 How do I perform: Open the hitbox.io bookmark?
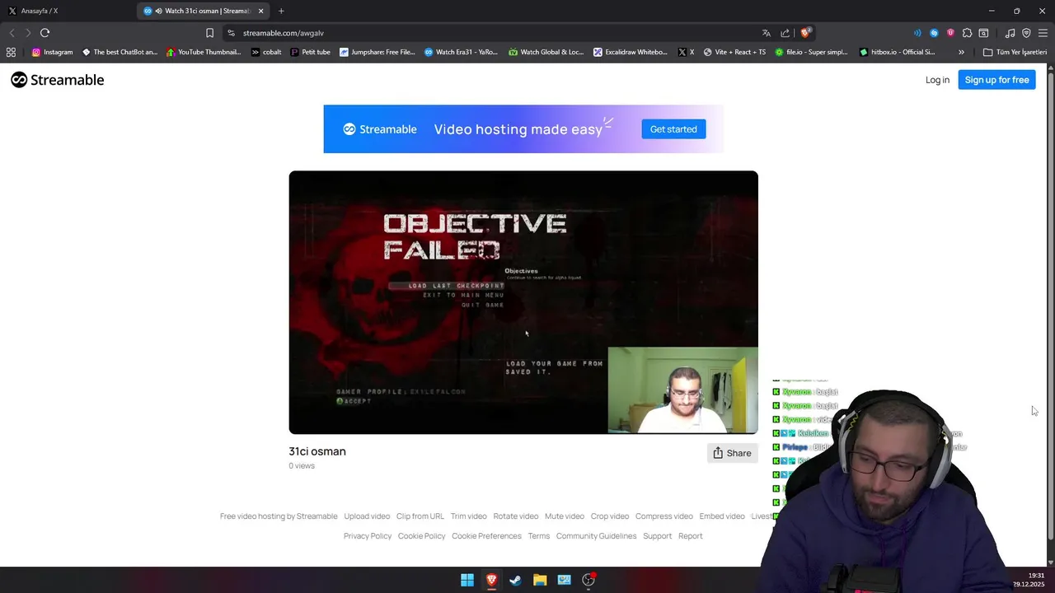tap(897, 52)
